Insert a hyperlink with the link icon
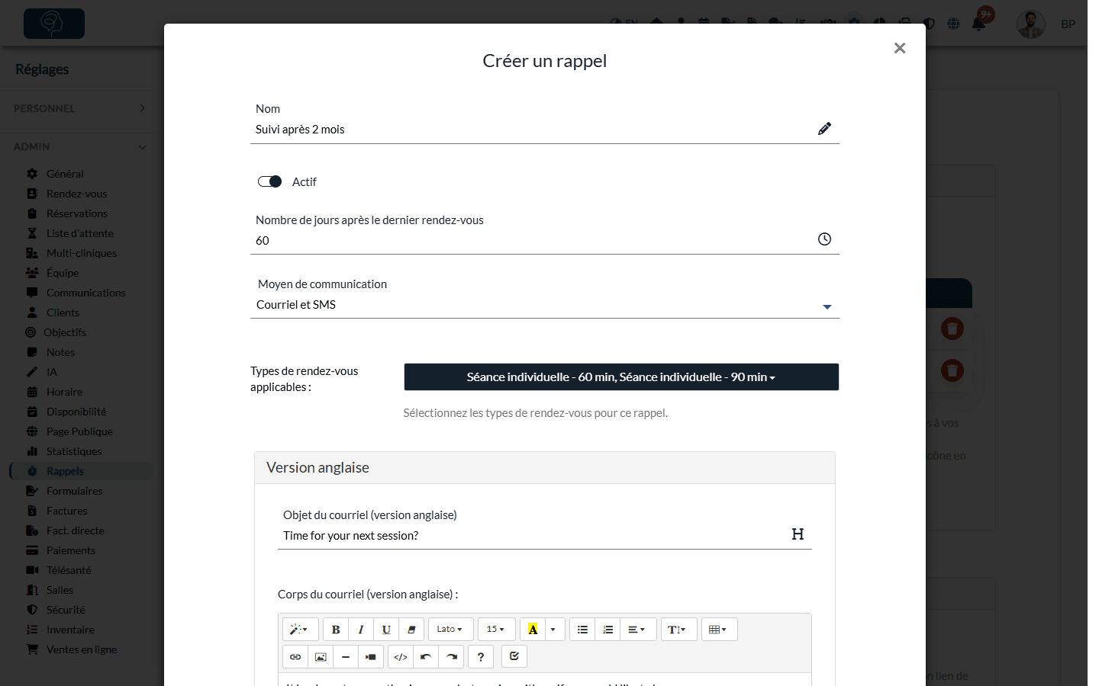 295,657
